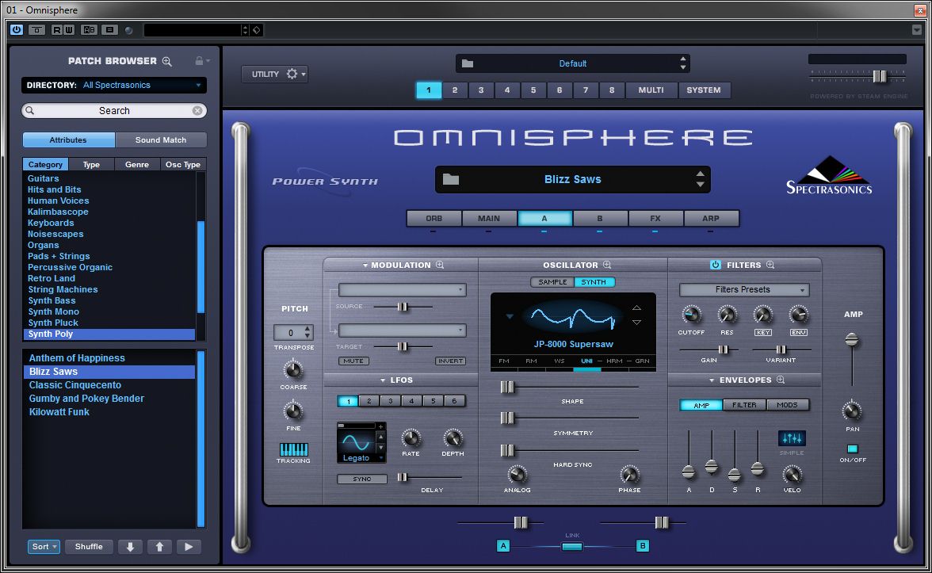
Task: Open the Default multi folder icon
Action: coord(468,63)
